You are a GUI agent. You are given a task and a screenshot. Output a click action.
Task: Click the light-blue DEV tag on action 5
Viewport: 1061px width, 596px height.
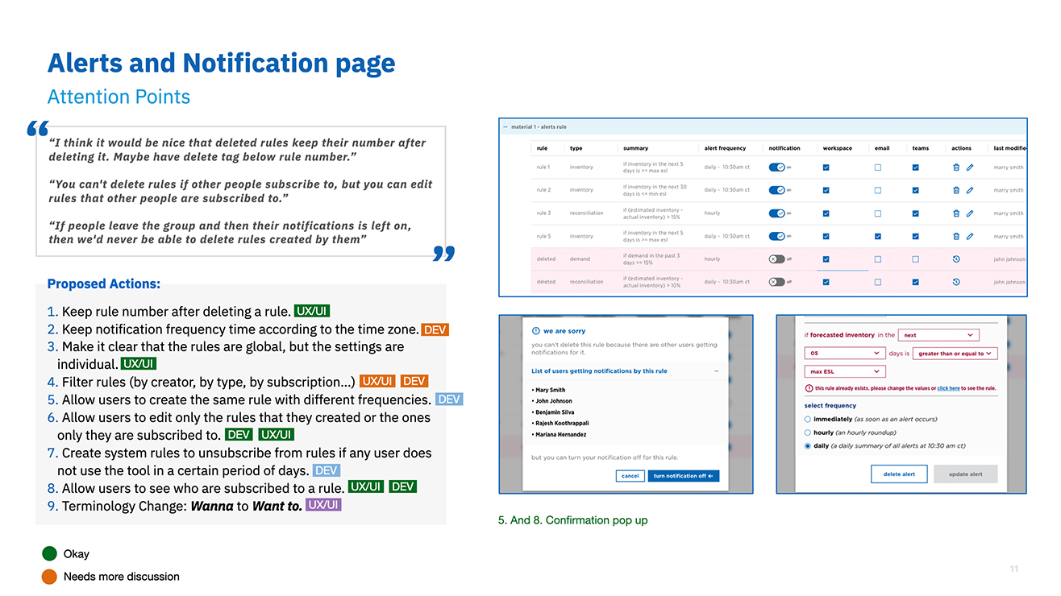[x=448, y=399]
